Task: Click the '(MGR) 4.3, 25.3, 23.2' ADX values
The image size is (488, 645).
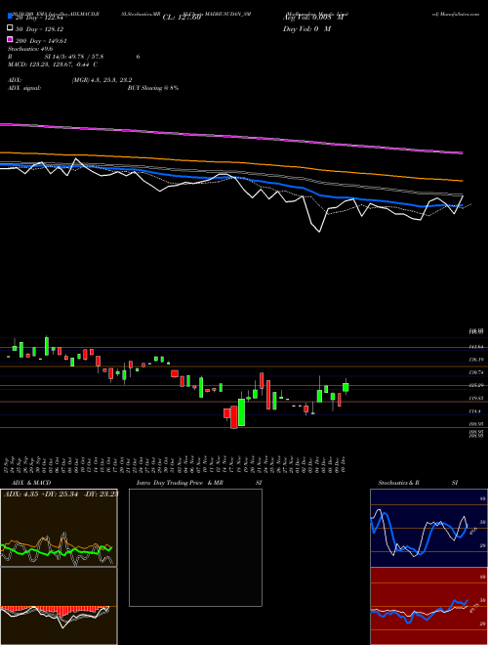Action: click(102, 80)
